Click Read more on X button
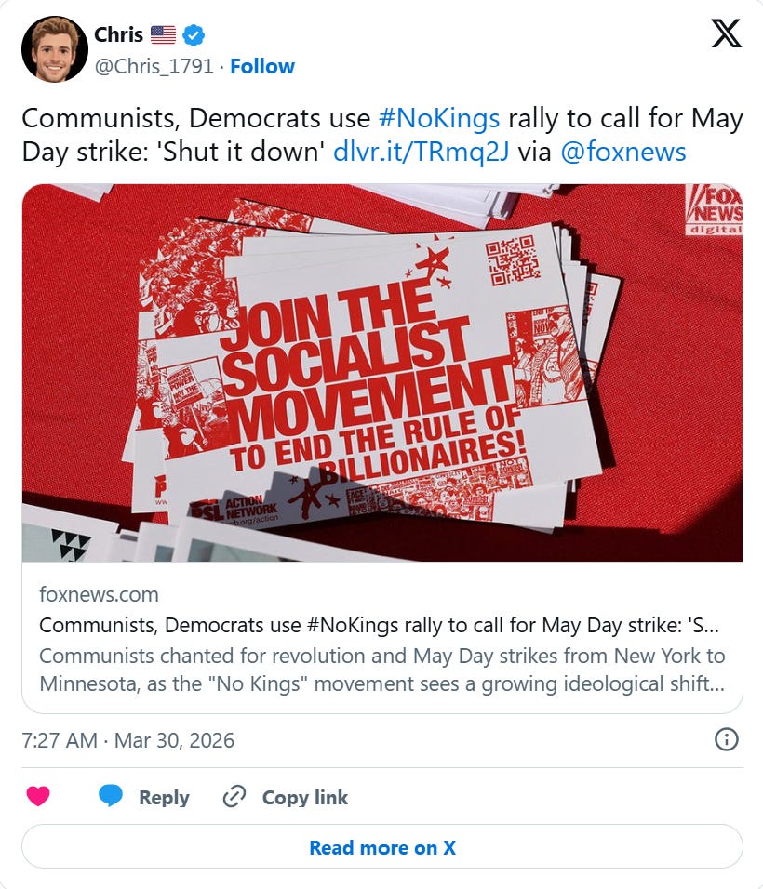Screen dimensions: 763x889 tap(382, 847)
